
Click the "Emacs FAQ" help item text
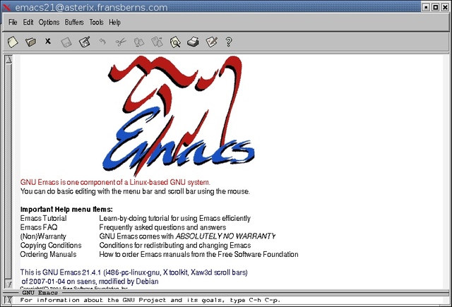click(x=39, y=227)
